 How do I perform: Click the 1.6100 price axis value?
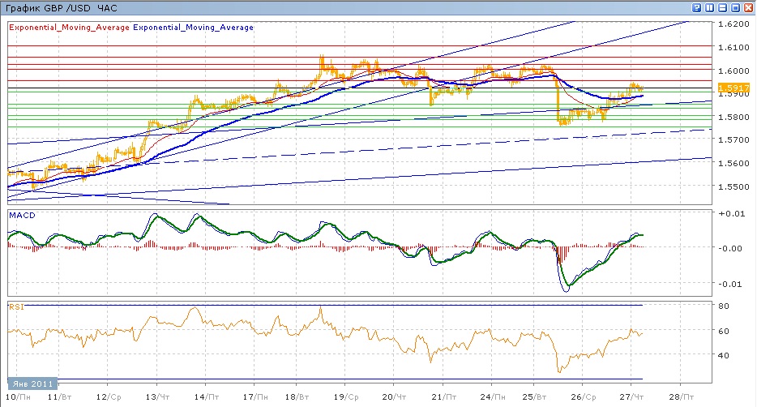pos(733,47)
